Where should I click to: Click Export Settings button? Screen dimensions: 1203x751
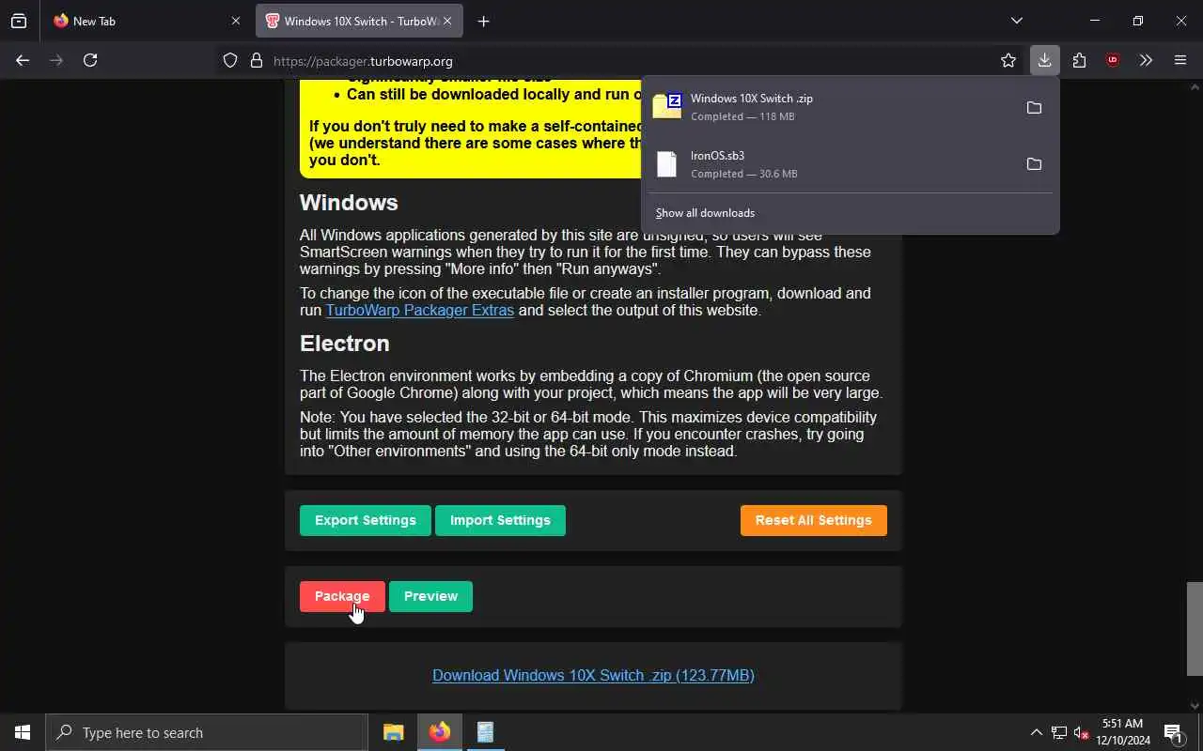pyautogui.click(x=366, y=520)
